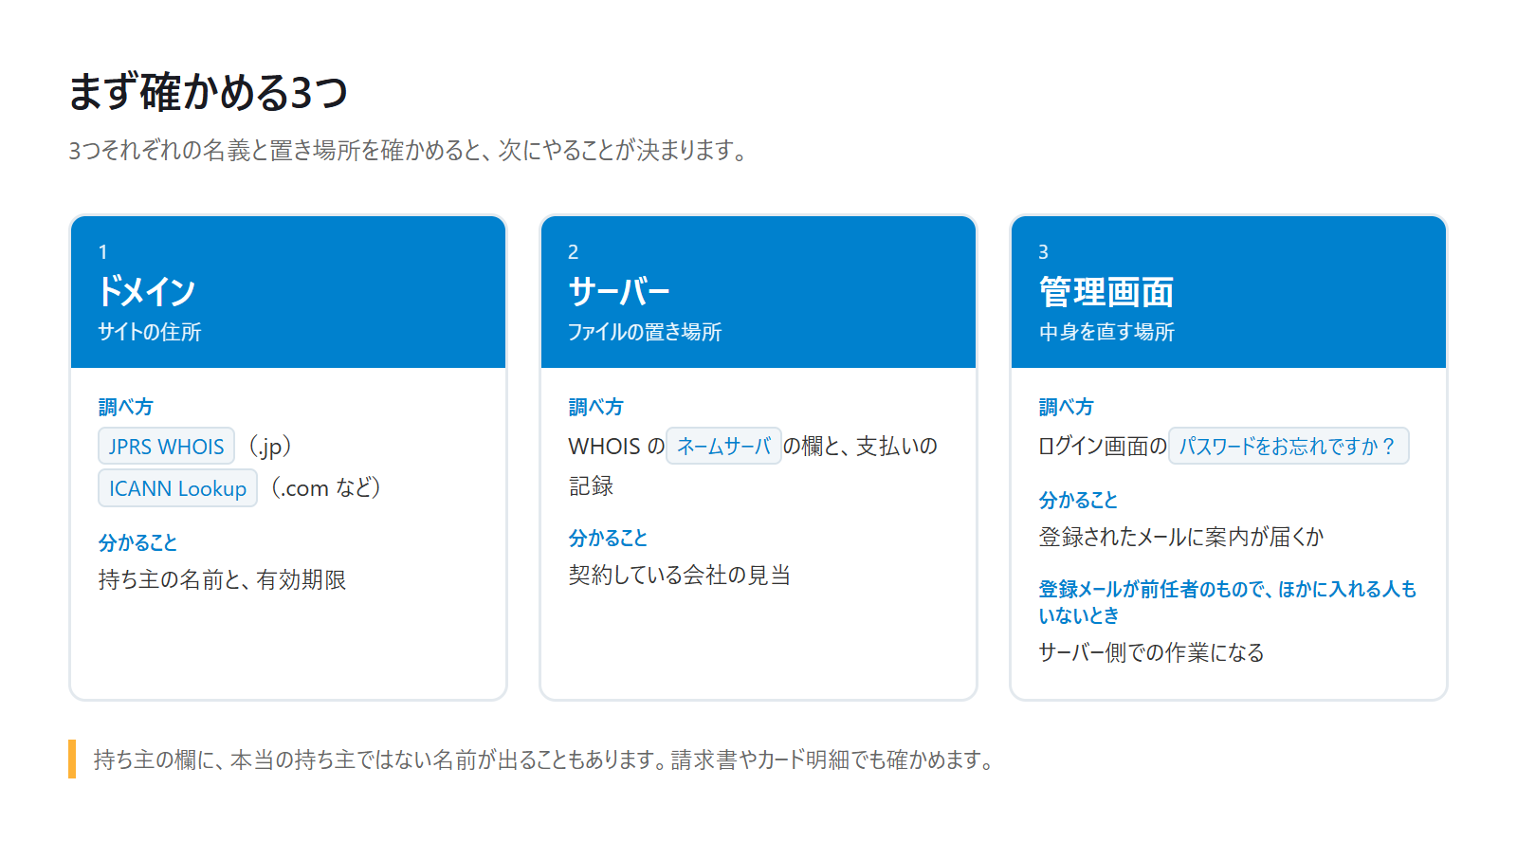Select the heading まず確かめる3つ
The image size is (1517, 842).
pos(209,92)
